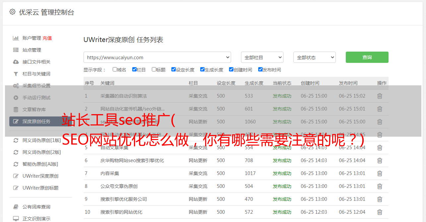The height and width of the screenshot is (222, 426).
Task: Open 公有词库查询 menu item
Action: pos(36,207)
